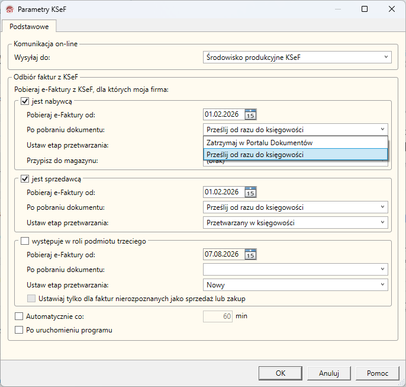406x387 pixels.
Task: Open the Nowy processing stage dropdown
Action: tap(295, 285)
